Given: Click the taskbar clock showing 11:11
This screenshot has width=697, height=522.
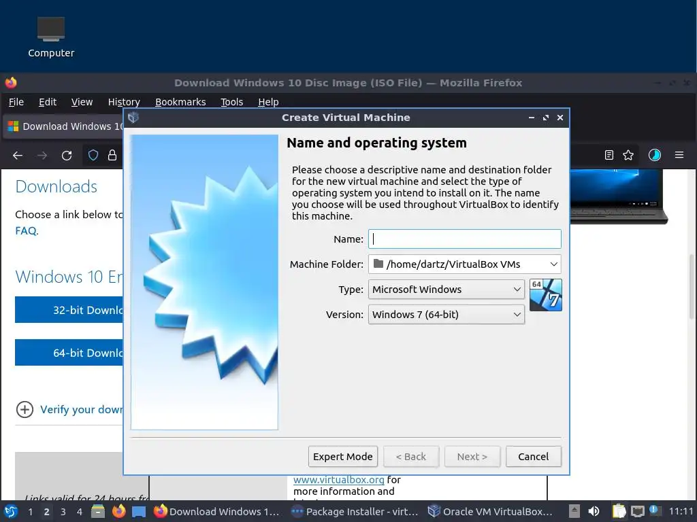Looking at the screenshot, I should [x=681, y=512].
